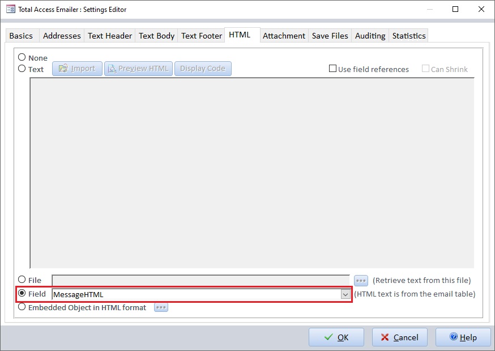Select the Field radio option
Image resolution: width=495 pixels, height=351 pixels.
point(22,293)
